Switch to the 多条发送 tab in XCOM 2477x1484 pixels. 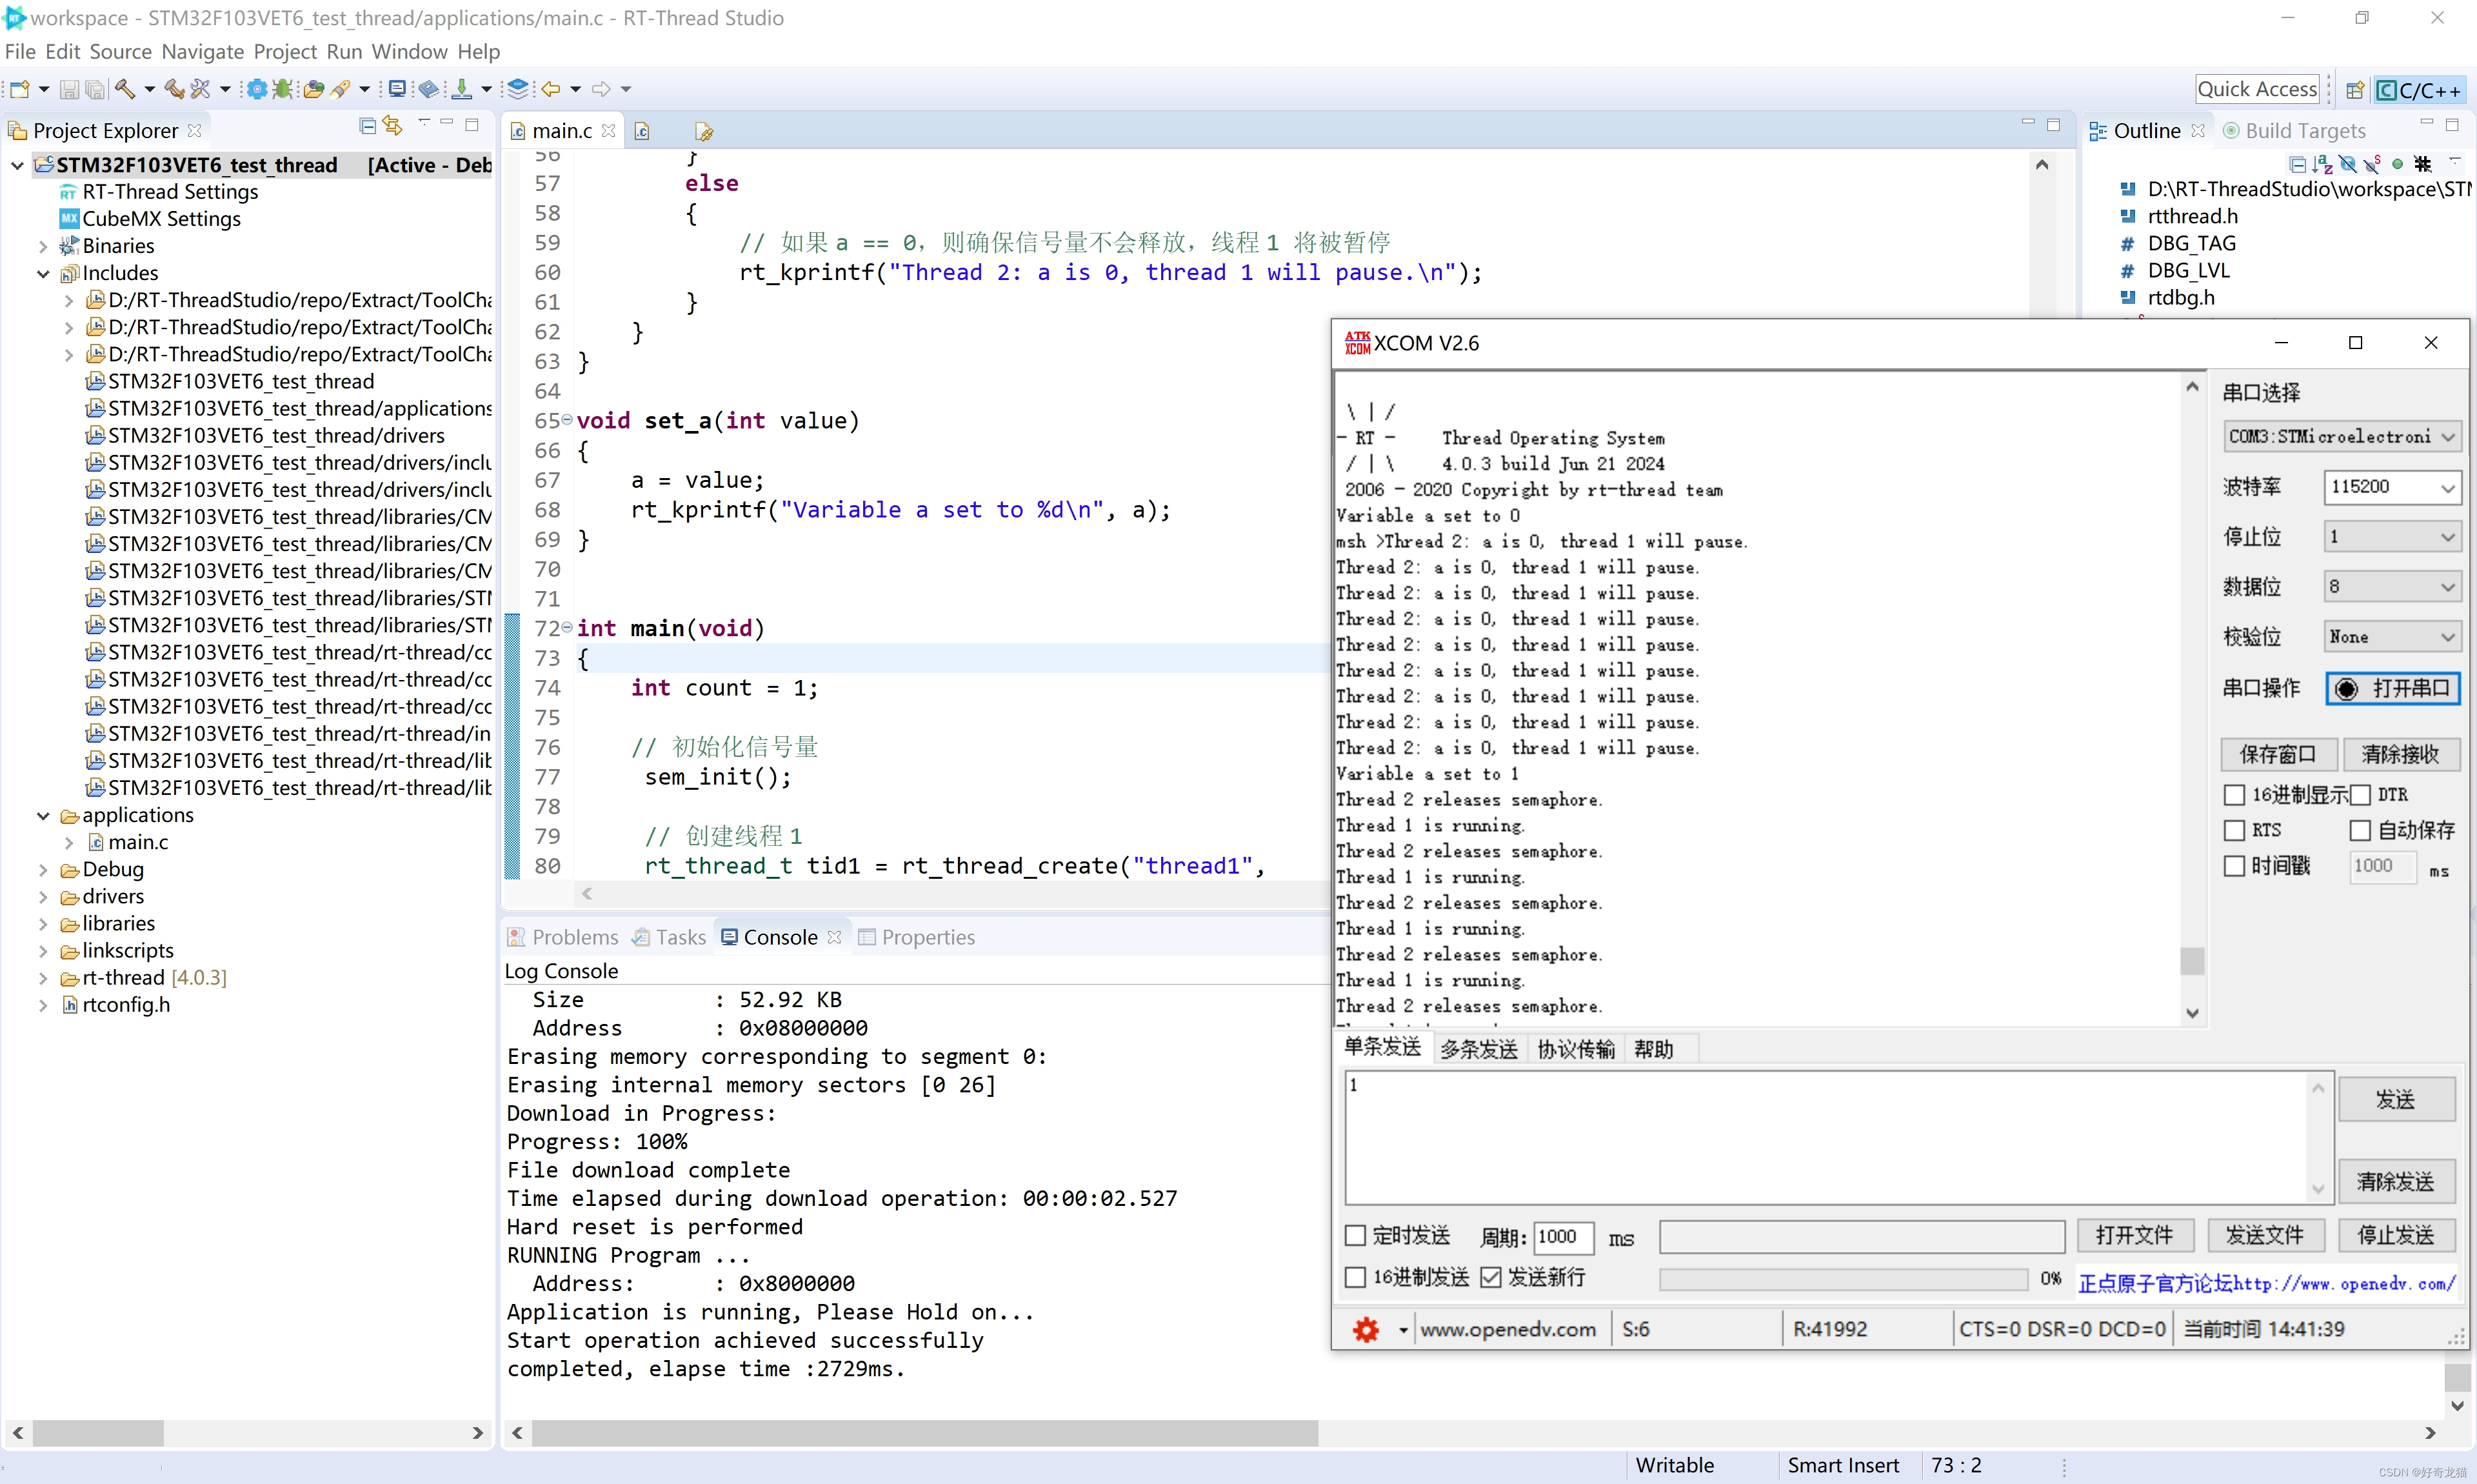tap(1478, 1049)
